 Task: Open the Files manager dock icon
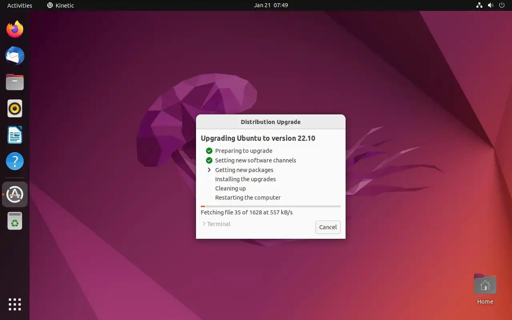15,82
